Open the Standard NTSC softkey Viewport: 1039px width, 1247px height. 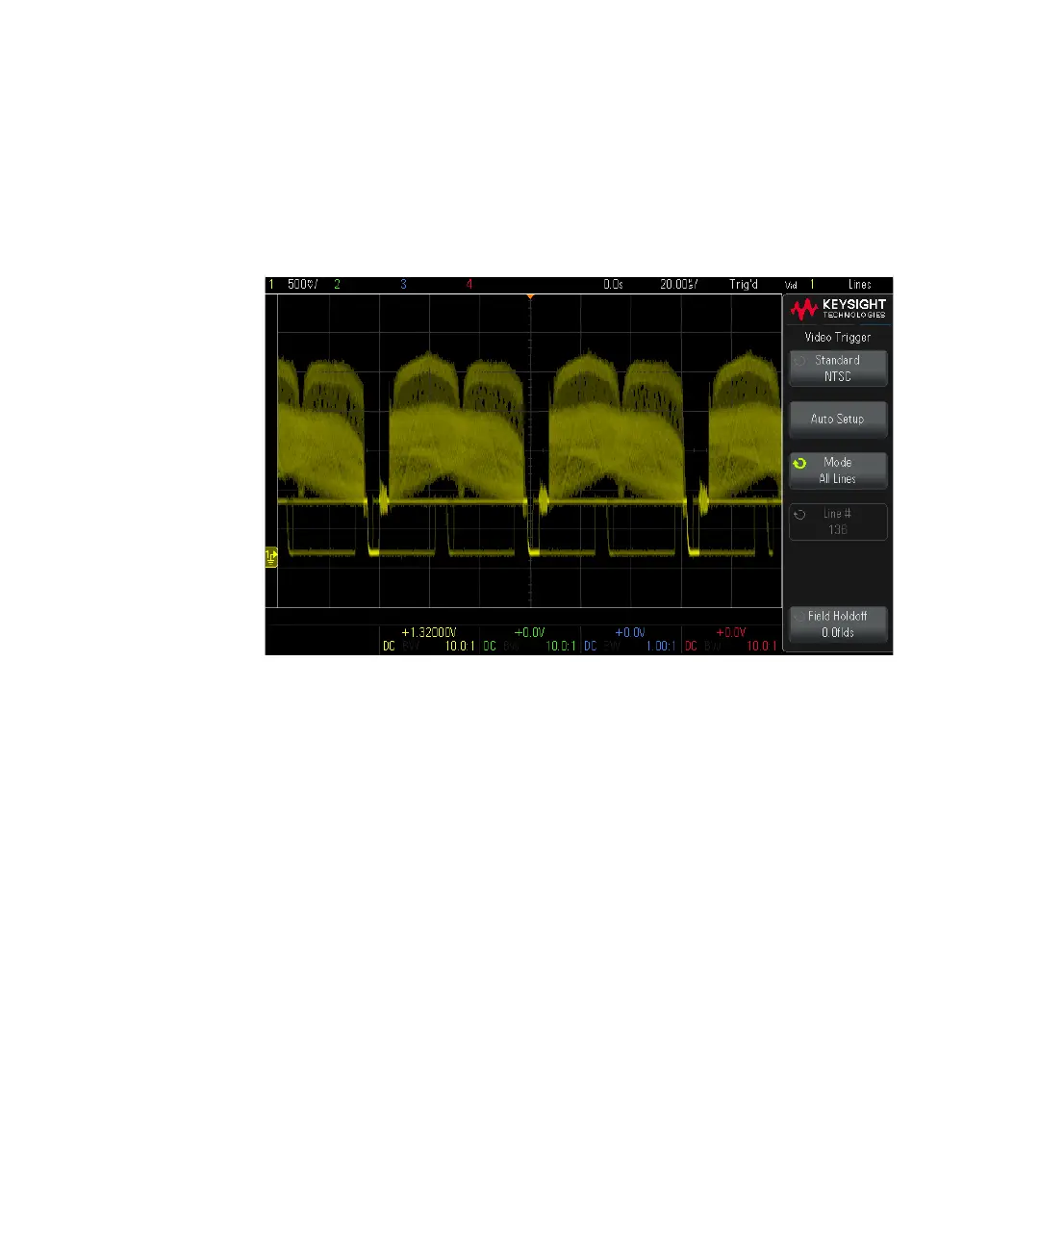point(838,369)
